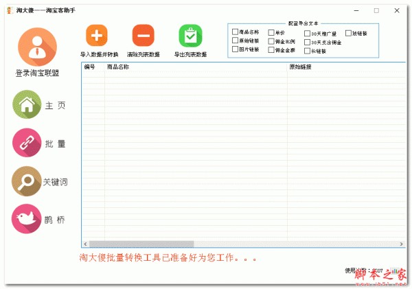Check the 30天推广量 option
This screenshot has width=412, height=289.
click(307, 34)
